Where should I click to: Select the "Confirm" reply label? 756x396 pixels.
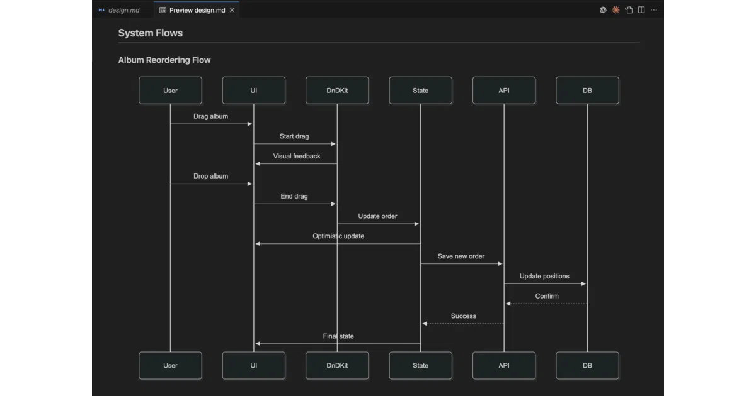[547, 296]
